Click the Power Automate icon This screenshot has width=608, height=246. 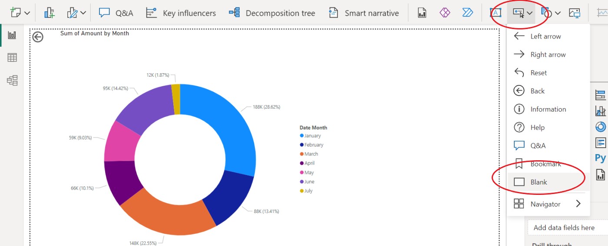pos(468,13)
